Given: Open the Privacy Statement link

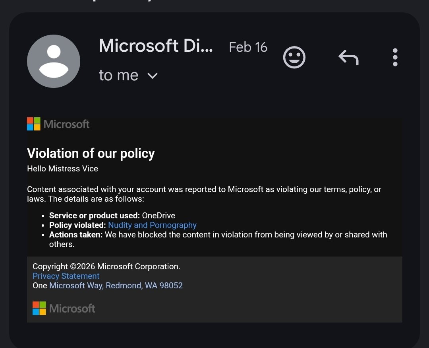Looking at the screenshot, I should click(66, 276).
